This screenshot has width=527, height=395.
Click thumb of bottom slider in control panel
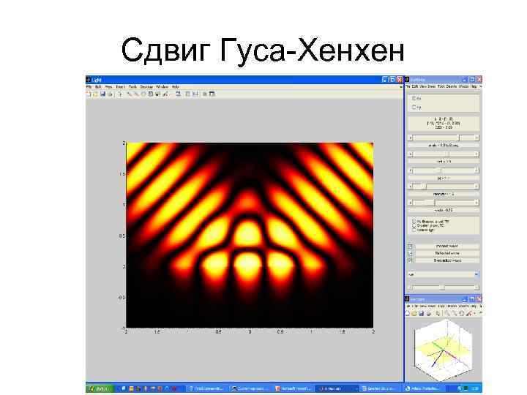click(x=442, y=287)
